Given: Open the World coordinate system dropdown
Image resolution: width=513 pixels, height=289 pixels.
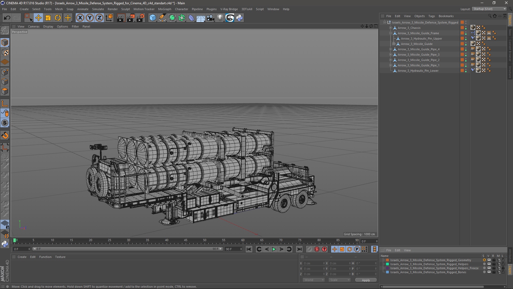Looking at the screenshot, I should point(313,280).
